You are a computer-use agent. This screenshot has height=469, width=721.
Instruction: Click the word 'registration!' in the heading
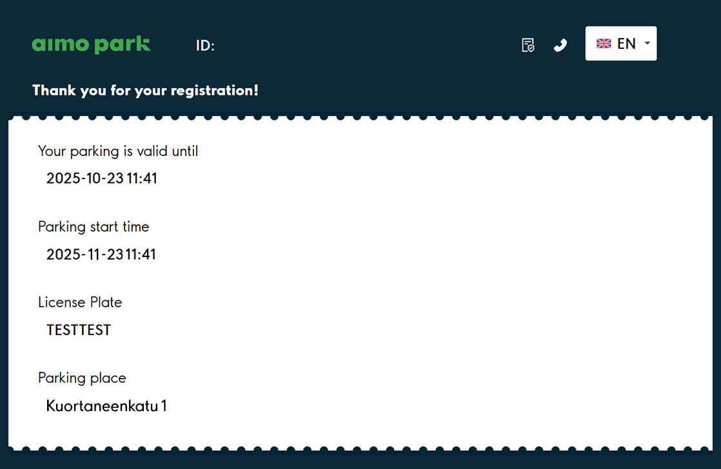point(214,90)
